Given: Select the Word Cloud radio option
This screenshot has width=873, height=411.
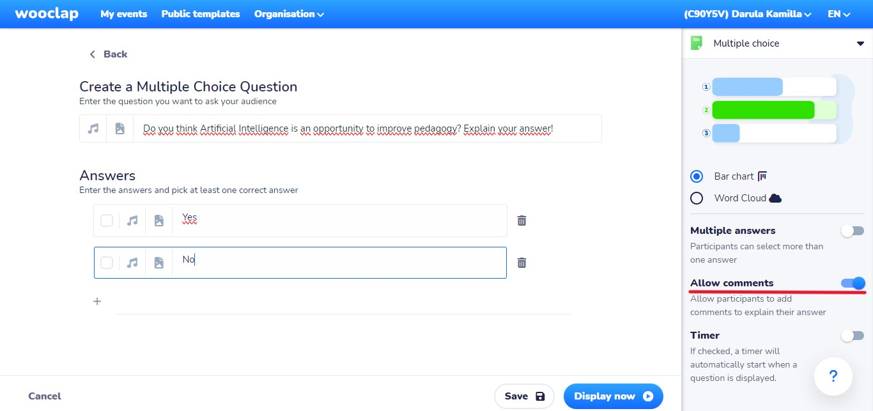Looking at the screenshot, I should click(x=697, y=198).
